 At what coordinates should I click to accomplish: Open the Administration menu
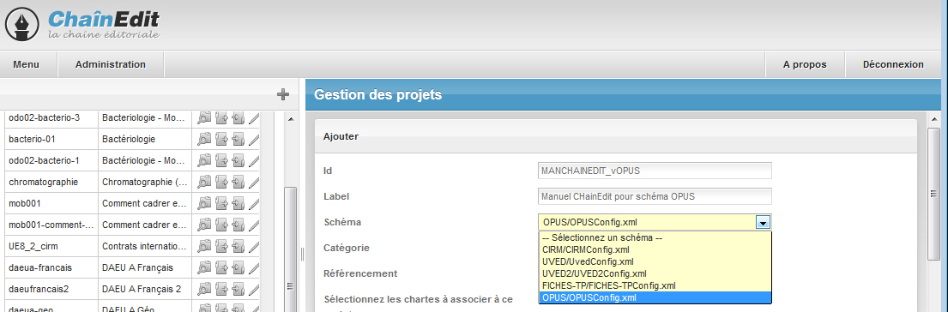(x=111, y=64)
